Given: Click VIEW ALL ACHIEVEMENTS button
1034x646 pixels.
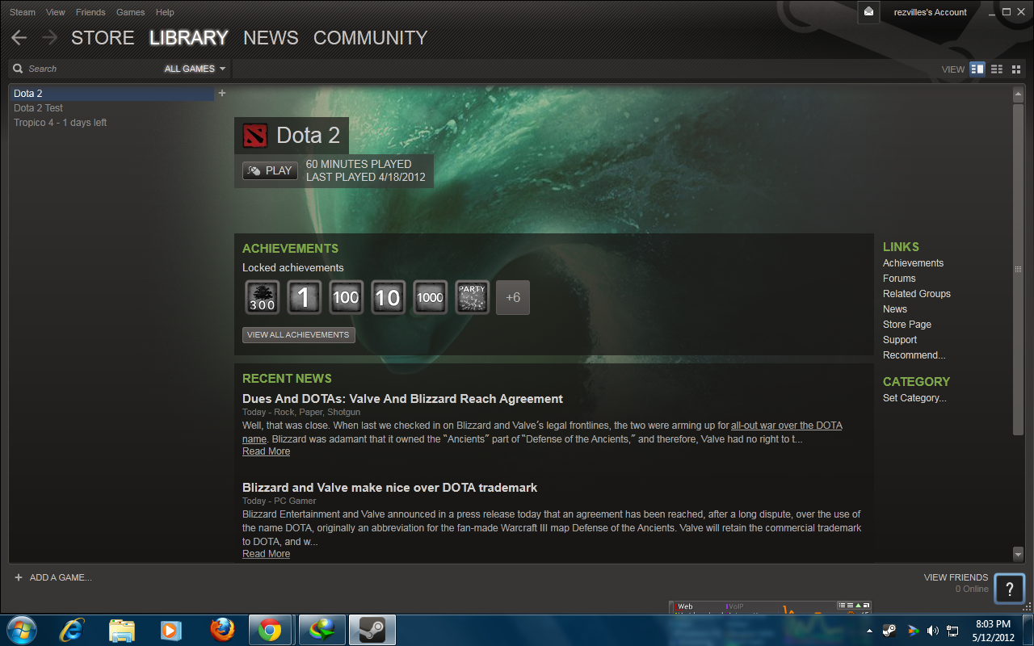Looking at the screenshot, I should pyautogui.click(x=298, y=334).
